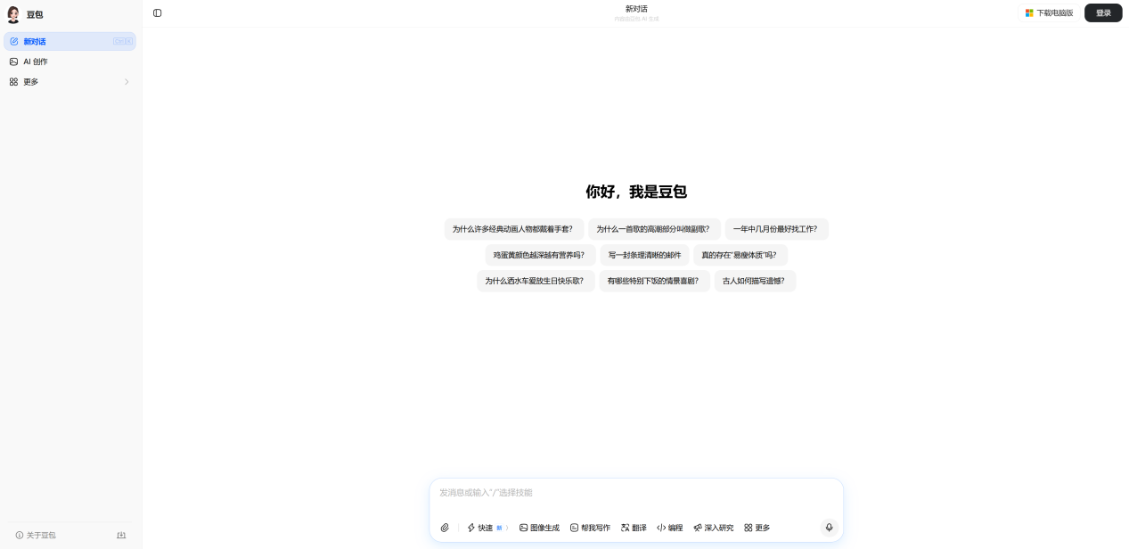The width and height of the screenshot is (1129, 549).
Task: Click the microphone voice input icon
Action: (829, 528)
